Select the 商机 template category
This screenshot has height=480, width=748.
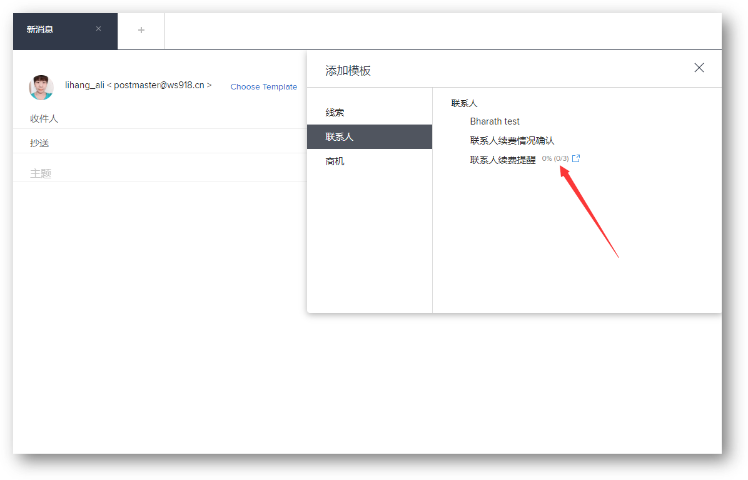pos(335,161)
